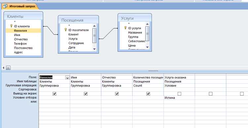Click the Услуга оказана field cell
The height and width of the screenshot is (128, 248).
[x=179, y=78]
